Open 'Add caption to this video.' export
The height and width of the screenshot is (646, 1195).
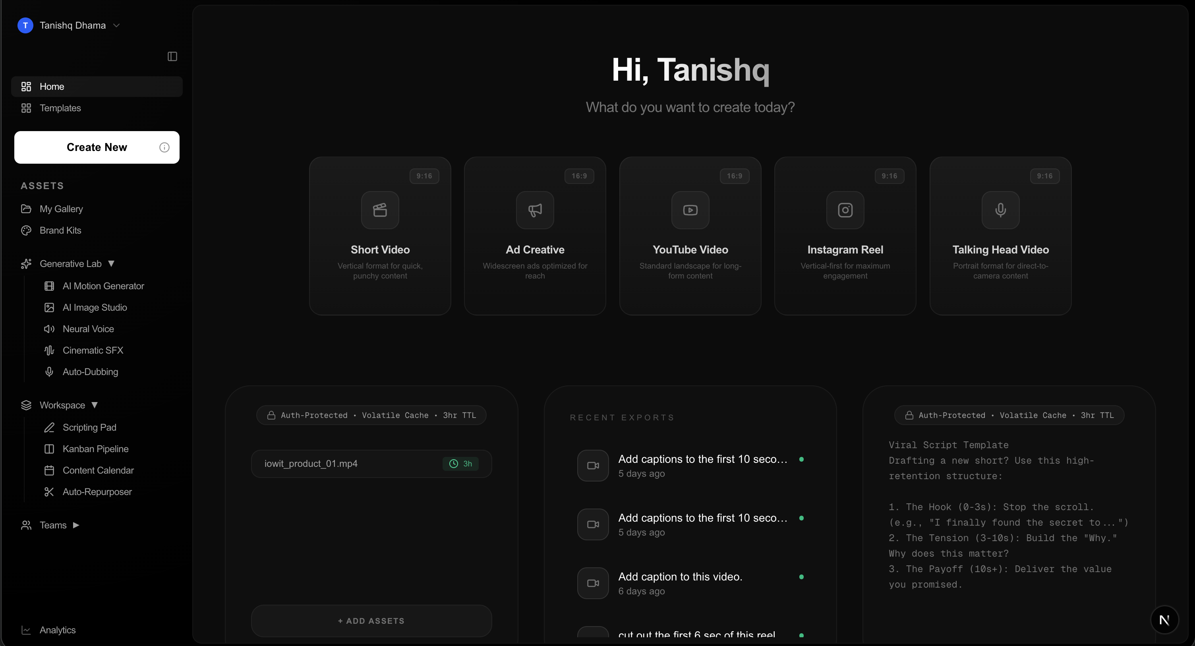690,583
